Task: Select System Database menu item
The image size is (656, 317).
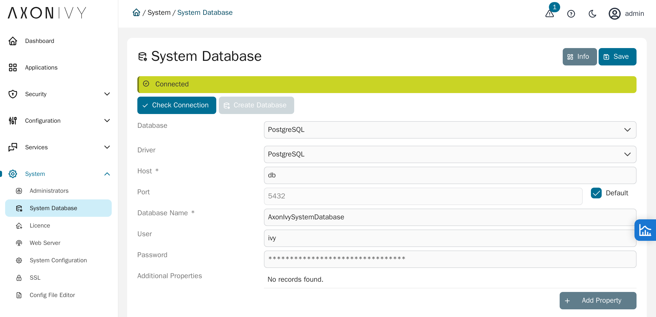Action: click(x=58, y=208)
